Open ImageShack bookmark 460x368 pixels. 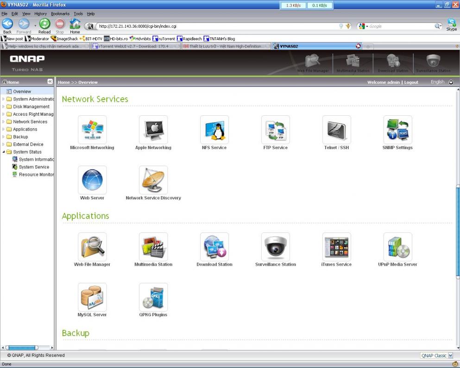tap(64, 39)
